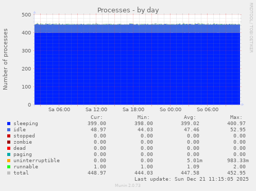Click the 'zombie' legend label

pos(23,142)
